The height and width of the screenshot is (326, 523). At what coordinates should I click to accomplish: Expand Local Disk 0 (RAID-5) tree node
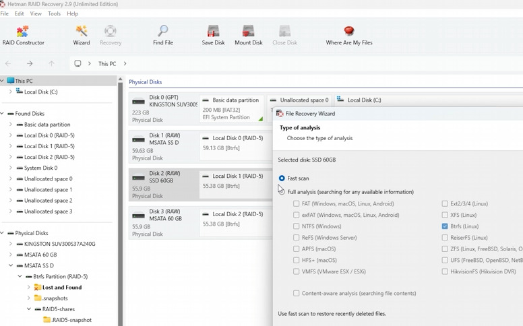pyautogui.click(x=10, y=135)
